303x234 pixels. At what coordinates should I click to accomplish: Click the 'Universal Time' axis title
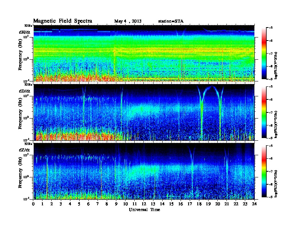[145, 210]
